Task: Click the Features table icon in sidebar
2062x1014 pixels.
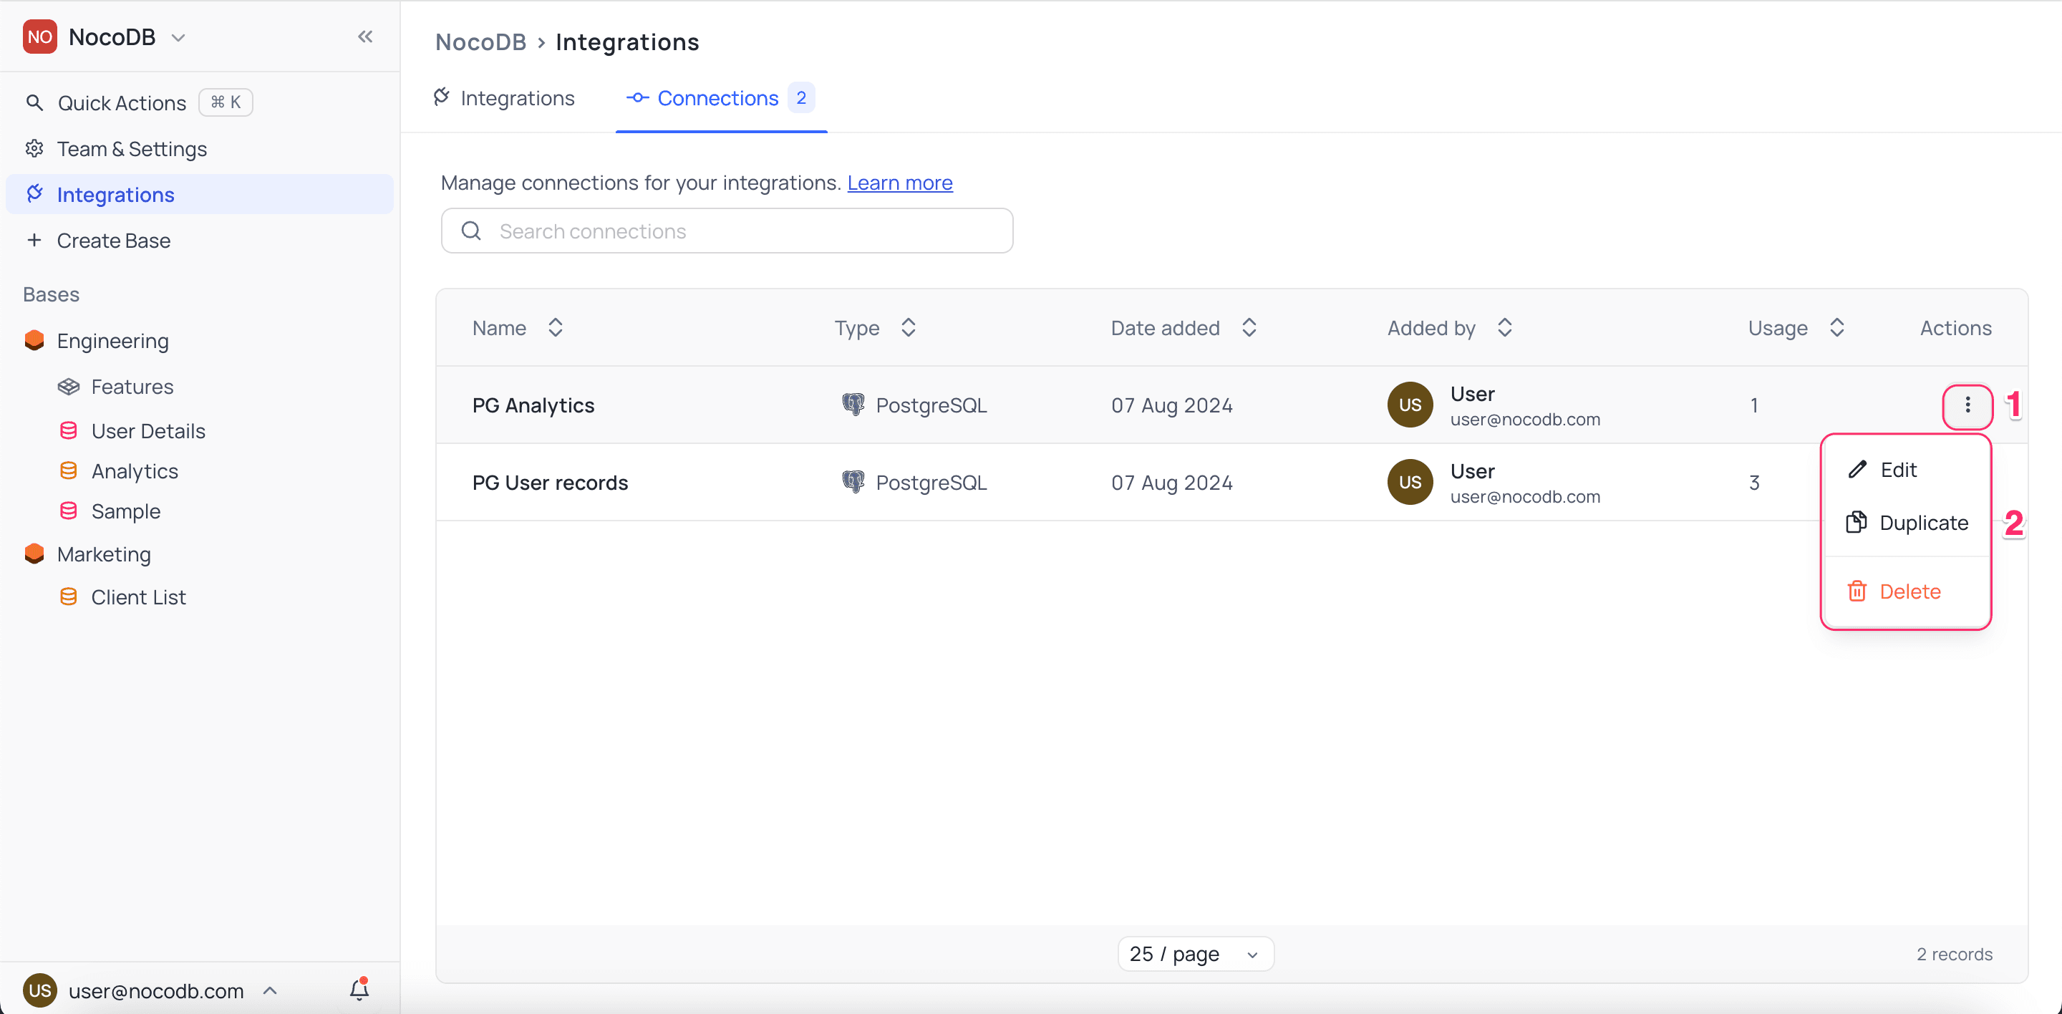Action: [69, 387]
